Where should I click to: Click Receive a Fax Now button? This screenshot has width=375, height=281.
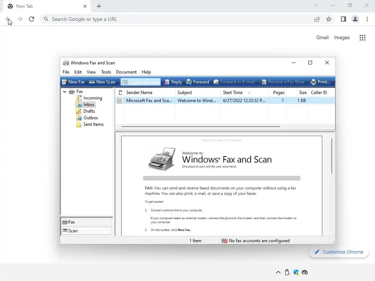pyautogui.click(x=283, y=82)
